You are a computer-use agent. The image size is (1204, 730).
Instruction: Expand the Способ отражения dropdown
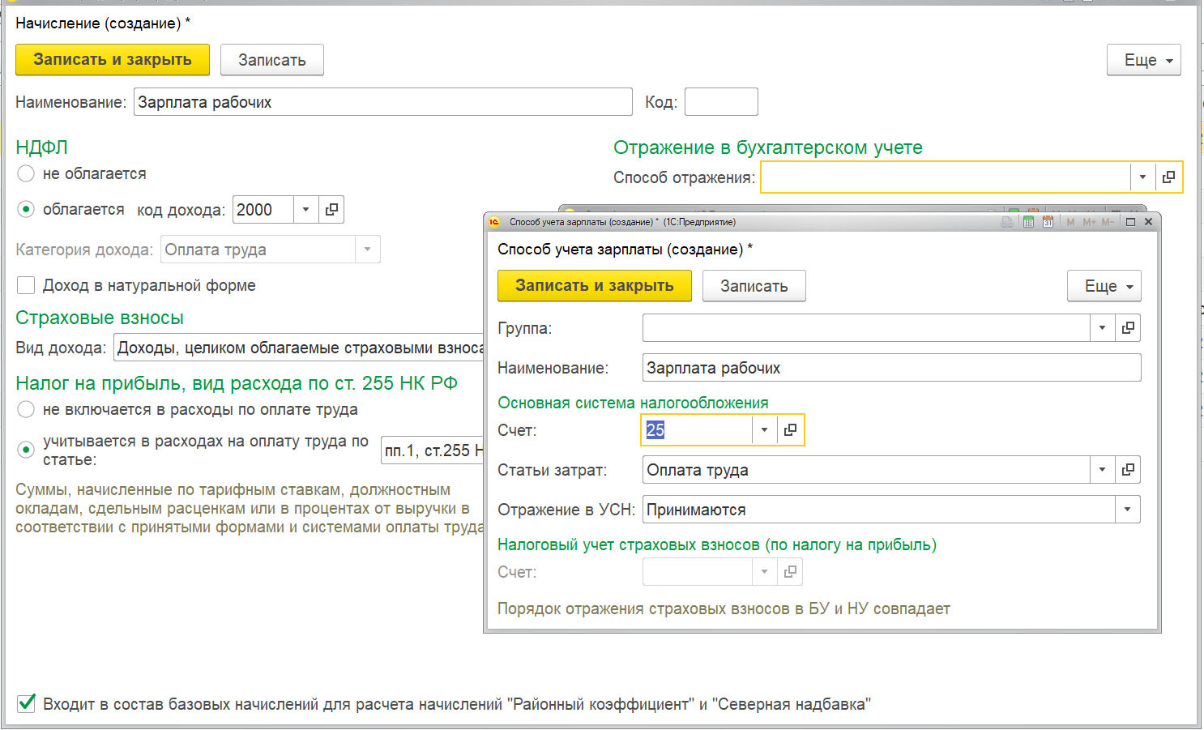pyautogui.click(x=1142, y=177)
